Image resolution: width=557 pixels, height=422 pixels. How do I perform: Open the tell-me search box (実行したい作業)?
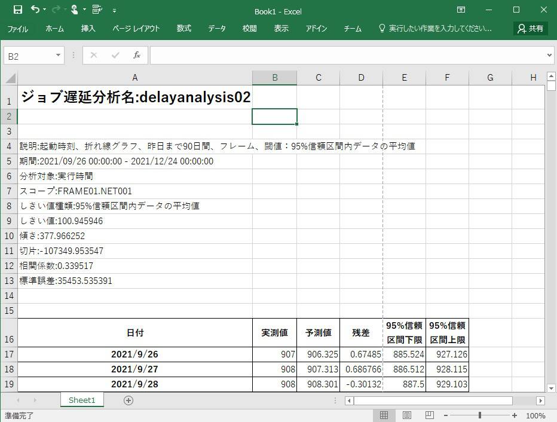[436, 29]
